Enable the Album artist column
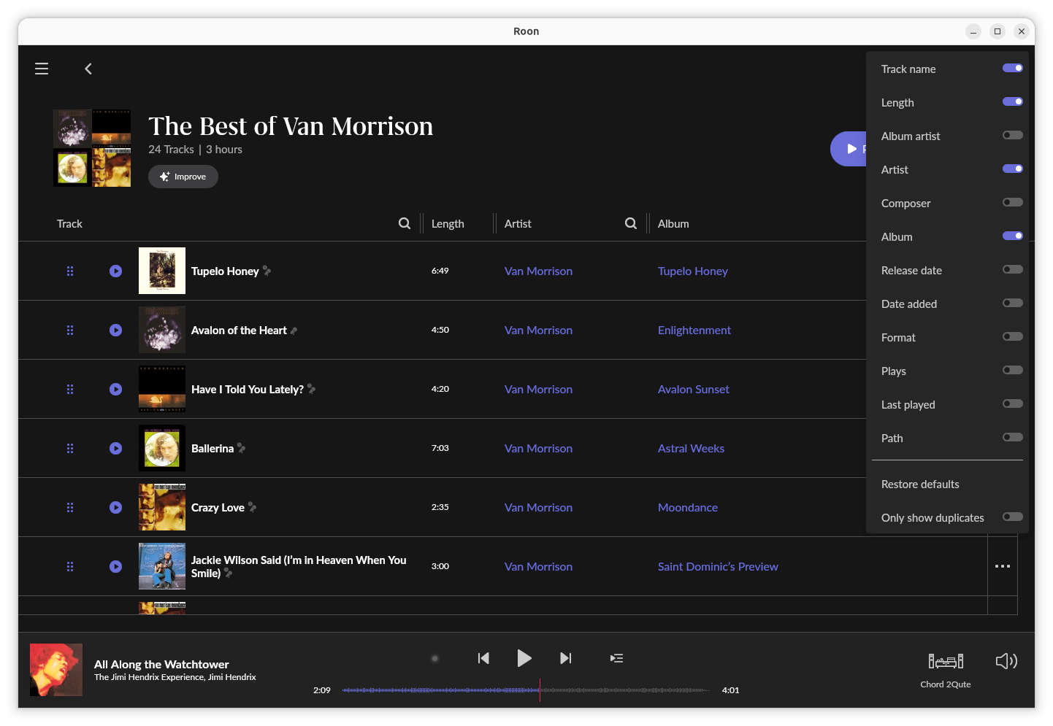Screen dimensions: 1053x726 coord(1013,135)
